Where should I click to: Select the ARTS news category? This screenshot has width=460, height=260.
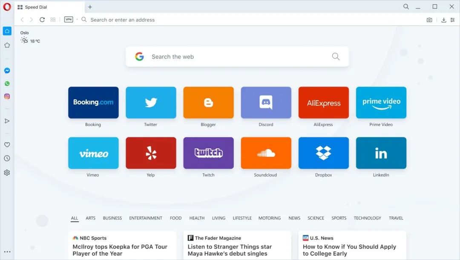(90, 218)
